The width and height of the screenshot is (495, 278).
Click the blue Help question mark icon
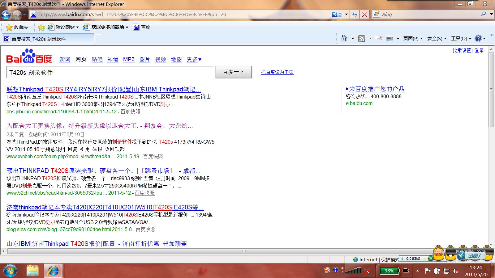click(478, 38)
